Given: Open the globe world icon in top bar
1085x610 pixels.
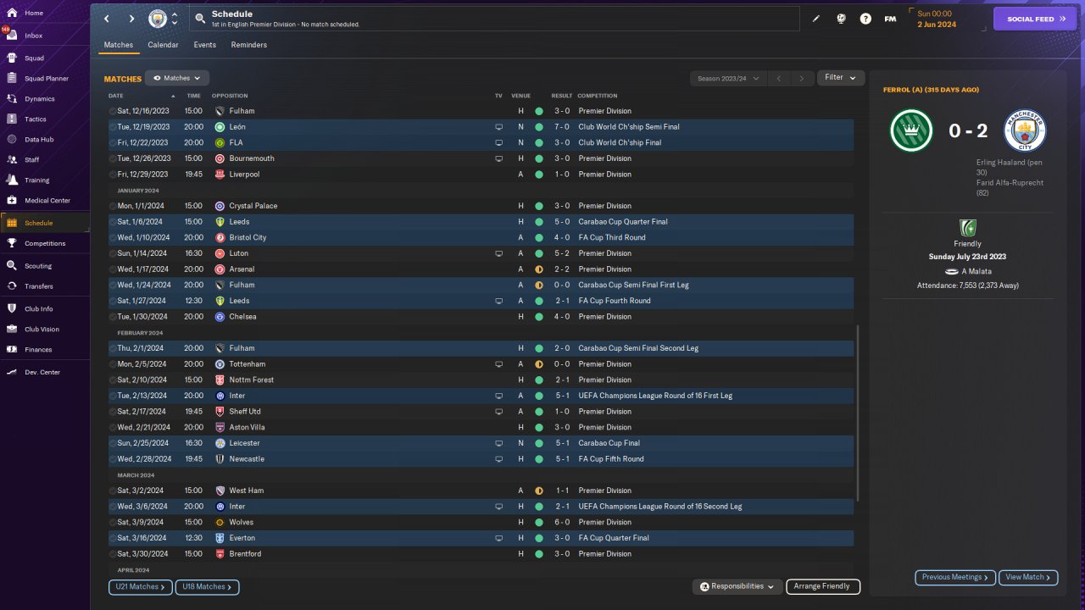Looking at the screenshot, I should [841, 19].
